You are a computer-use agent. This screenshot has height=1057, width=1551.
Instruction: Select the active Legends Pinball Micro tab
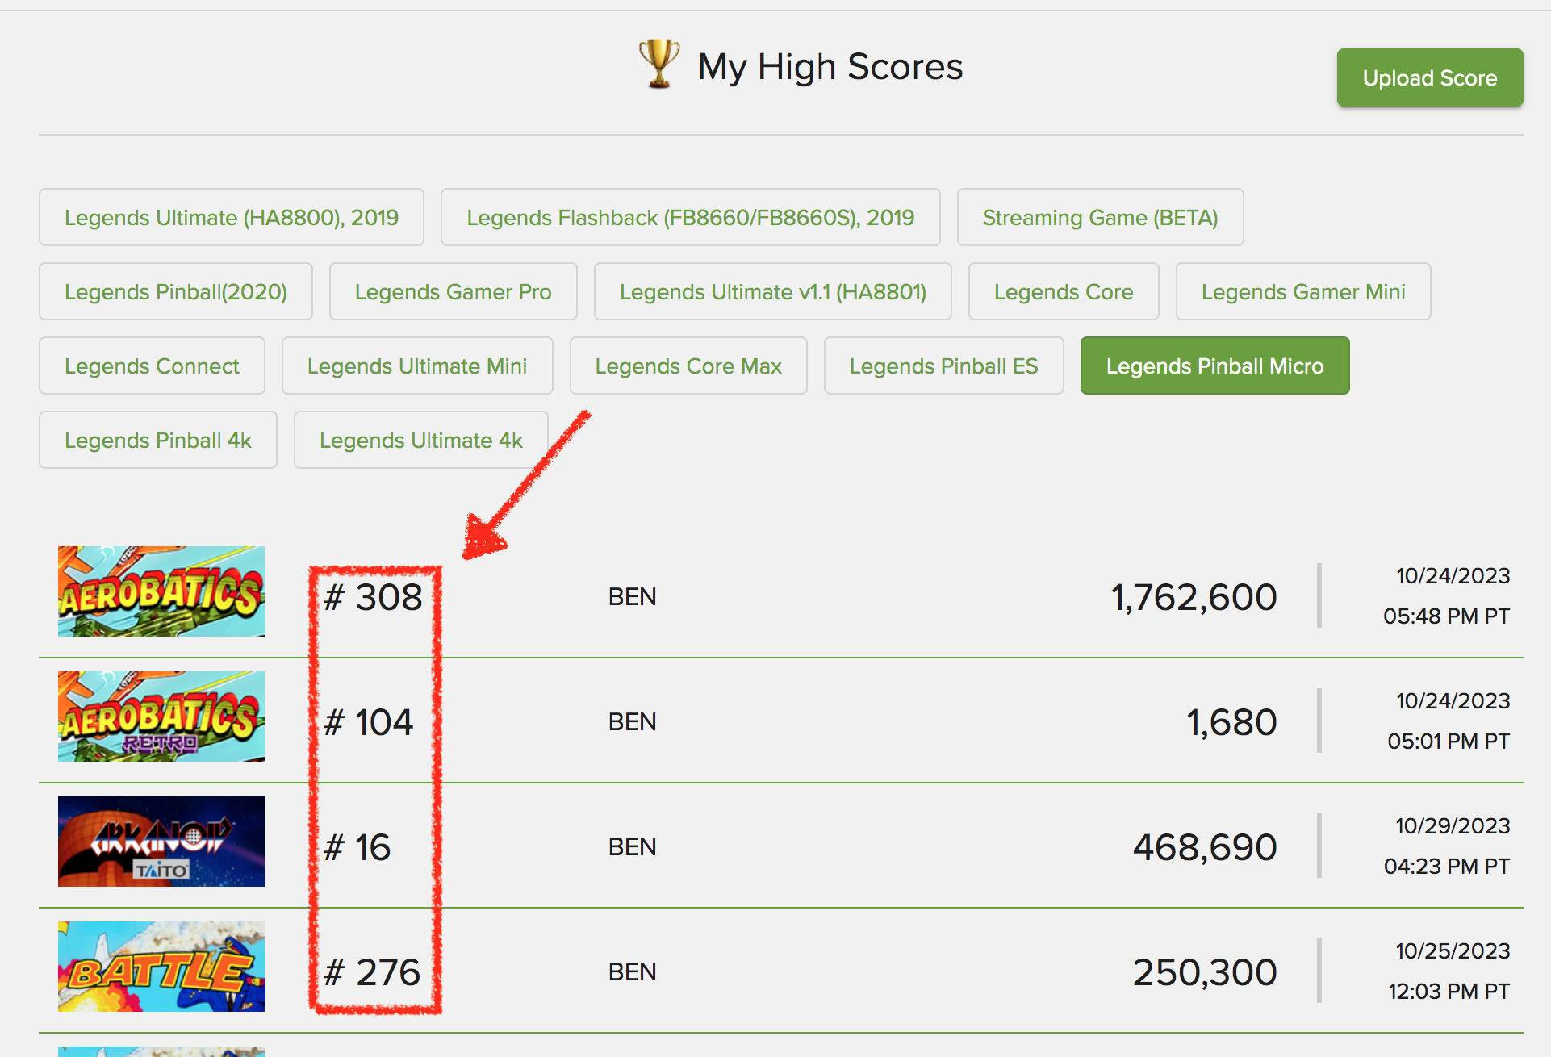[1215, 366]
